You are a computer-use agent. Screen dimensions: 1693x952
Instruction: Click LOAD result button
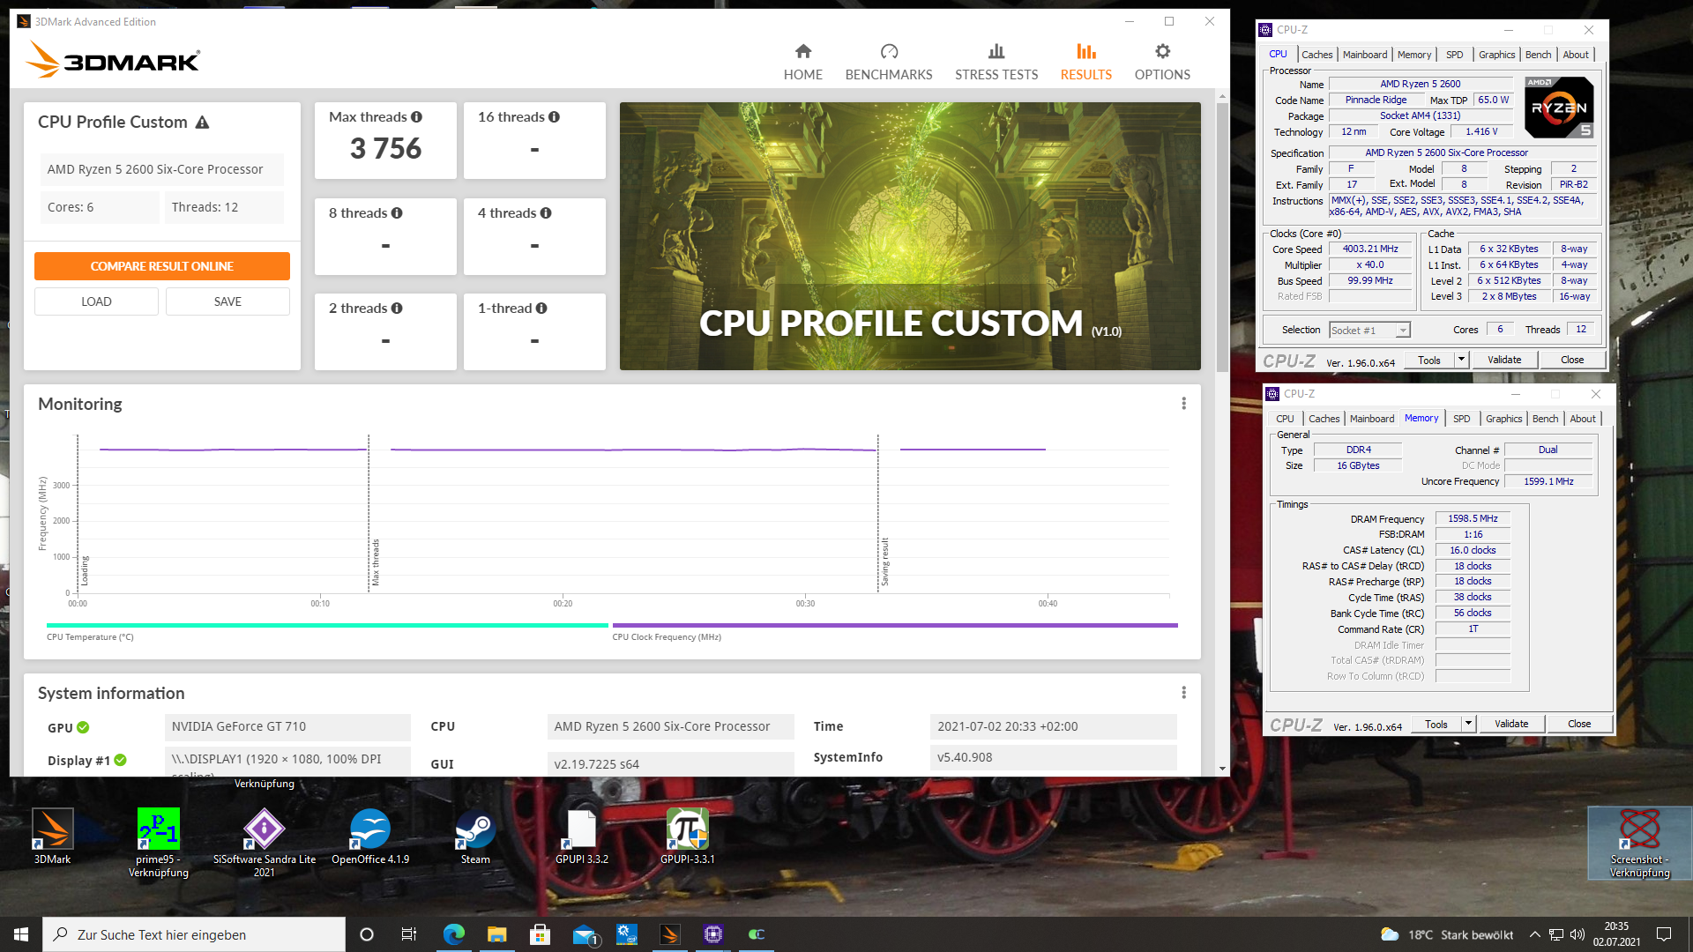click(96, 301)
